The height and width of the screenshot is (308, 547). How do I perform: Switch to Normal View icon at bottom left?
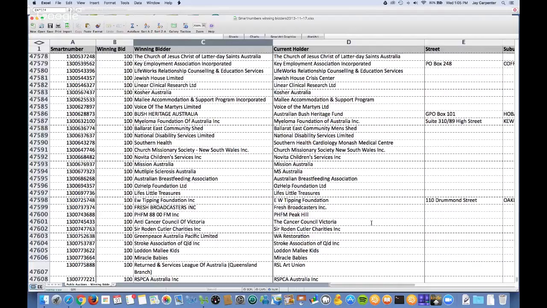pyautogui.click(x=33, y=287)
